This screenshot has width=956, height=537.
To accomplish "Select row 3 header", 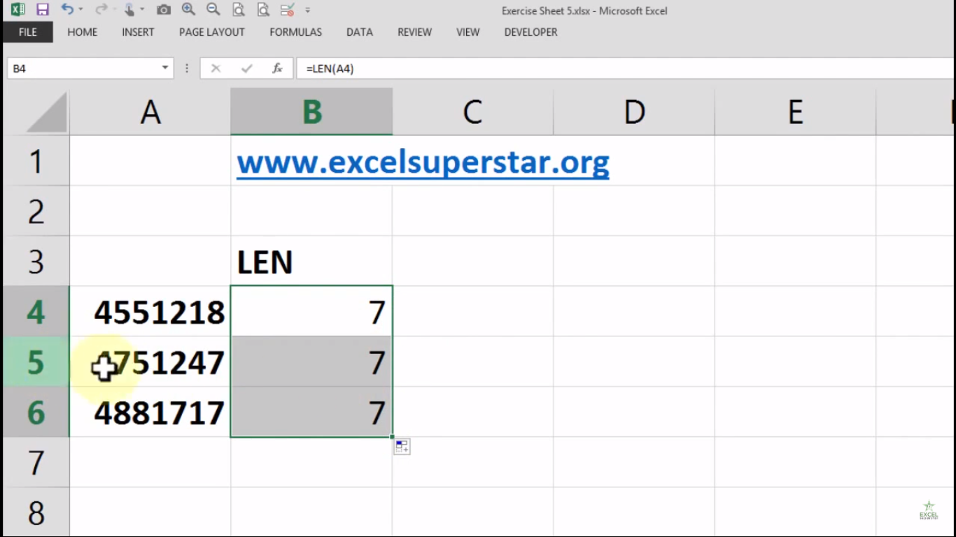I will (36, 262).
